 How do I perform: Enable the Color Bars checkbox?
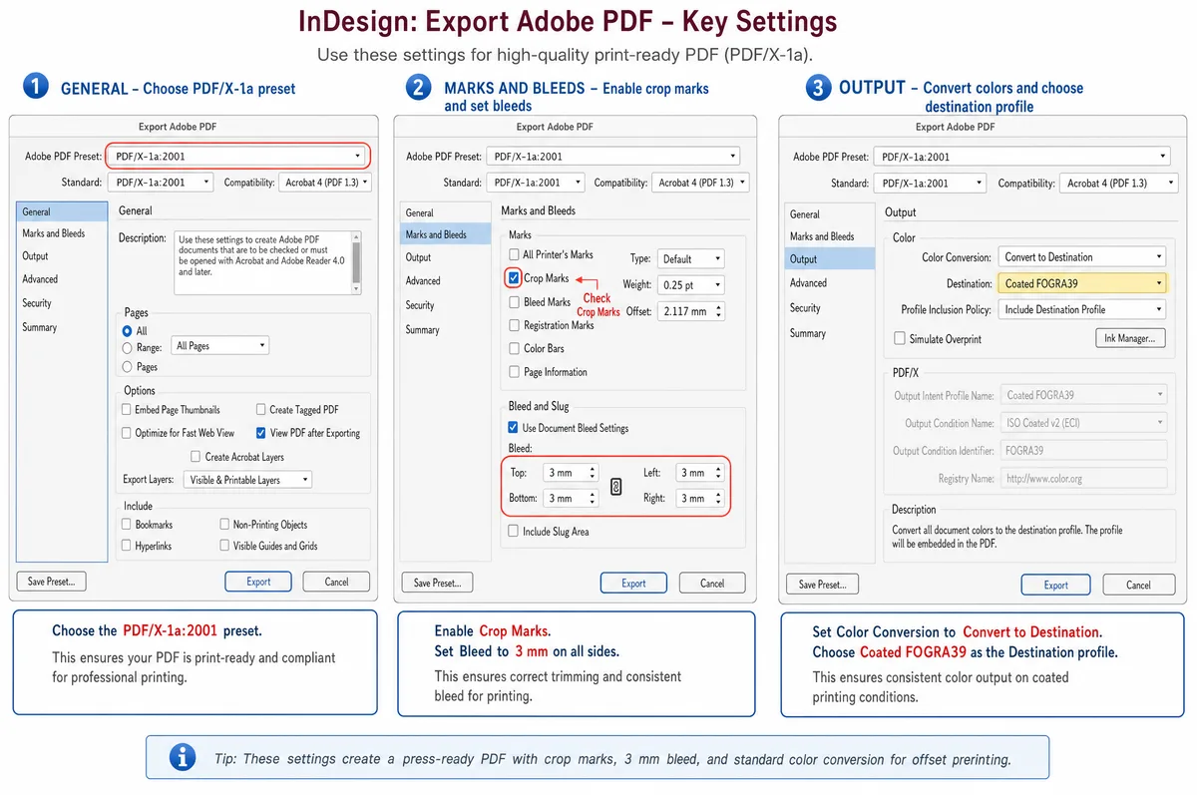coord(514,349)
